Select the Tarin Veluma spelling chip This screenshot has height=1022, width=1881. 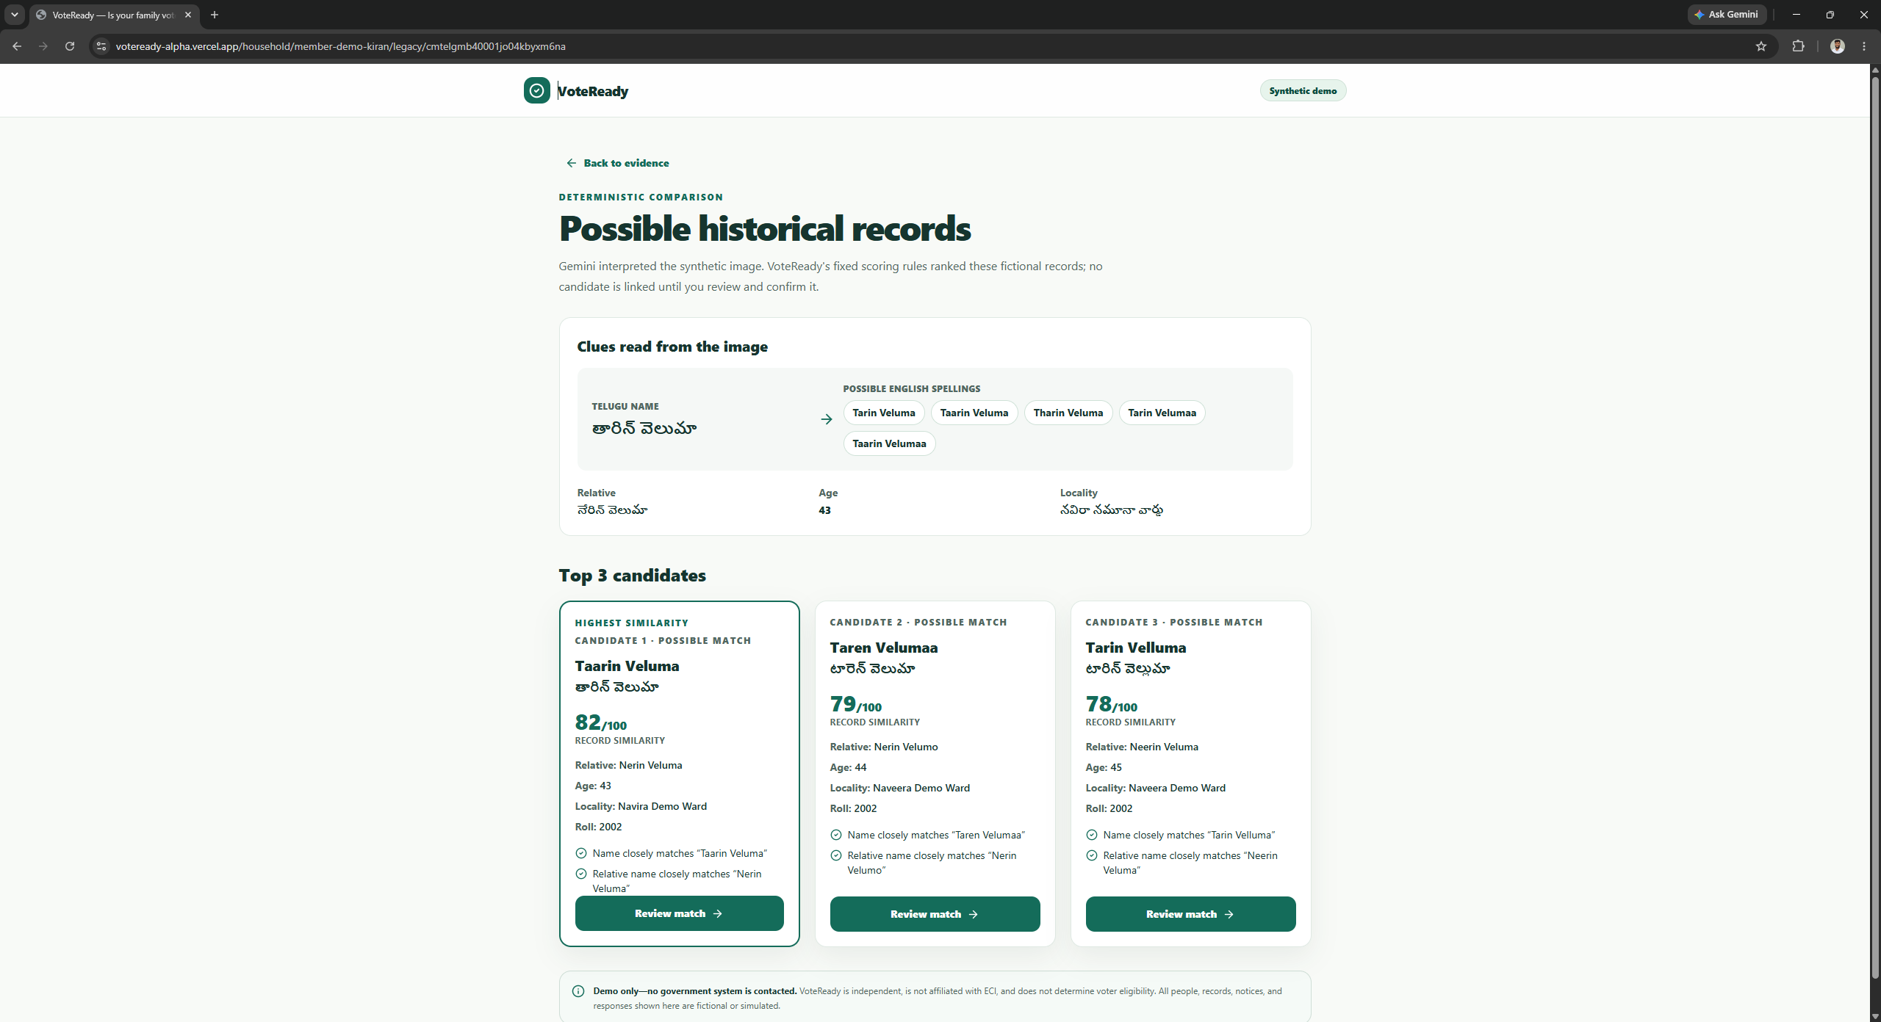point(884,413)
